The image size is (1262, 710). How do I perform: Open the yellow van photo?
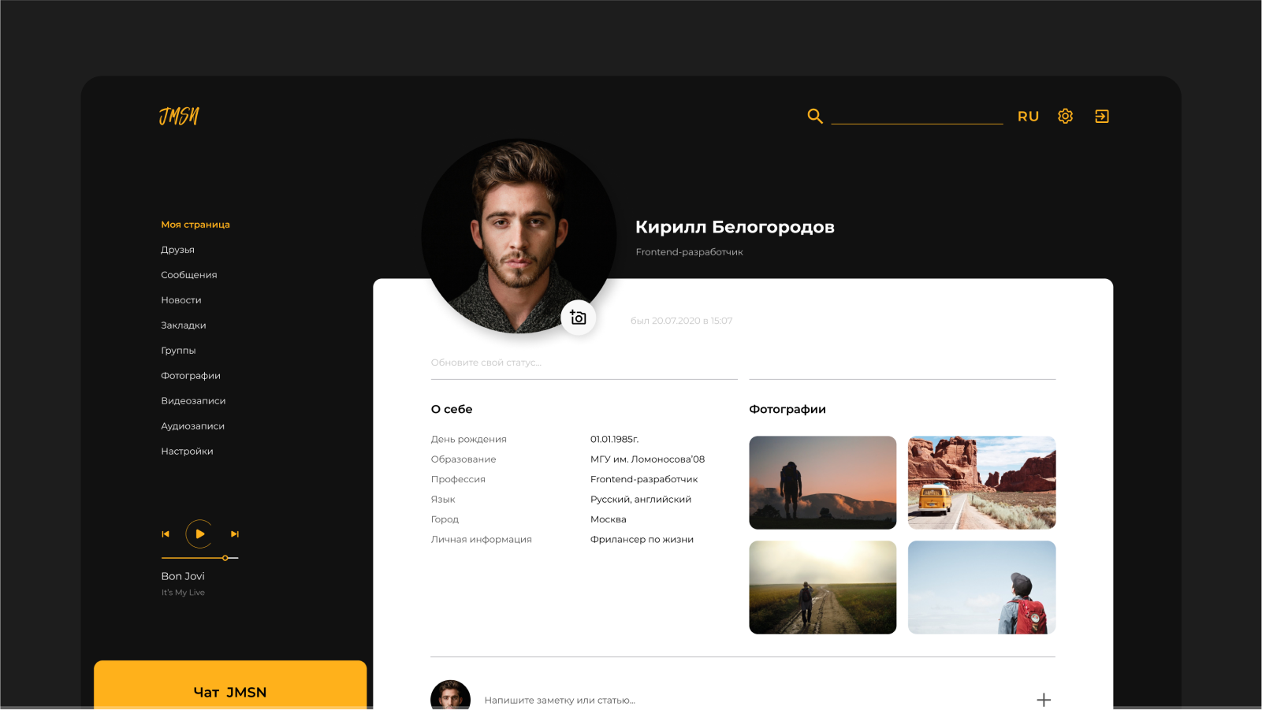point(981,482)
